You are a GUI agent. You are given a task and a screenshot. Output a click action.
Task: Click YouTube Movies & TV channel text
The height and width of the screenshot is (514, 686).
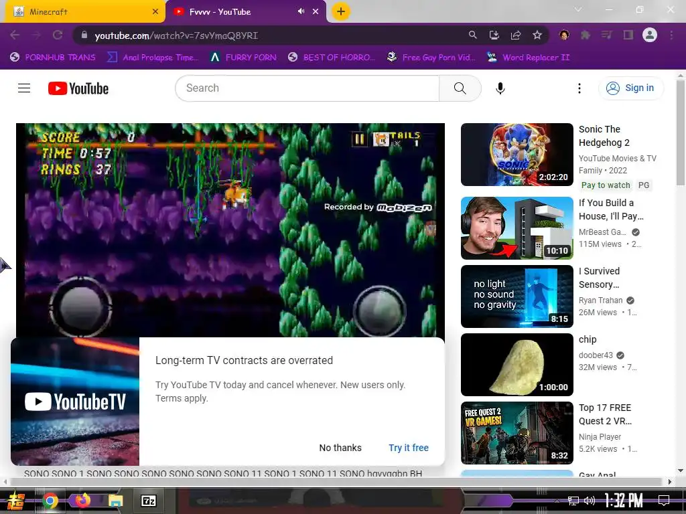pos(617,158)
